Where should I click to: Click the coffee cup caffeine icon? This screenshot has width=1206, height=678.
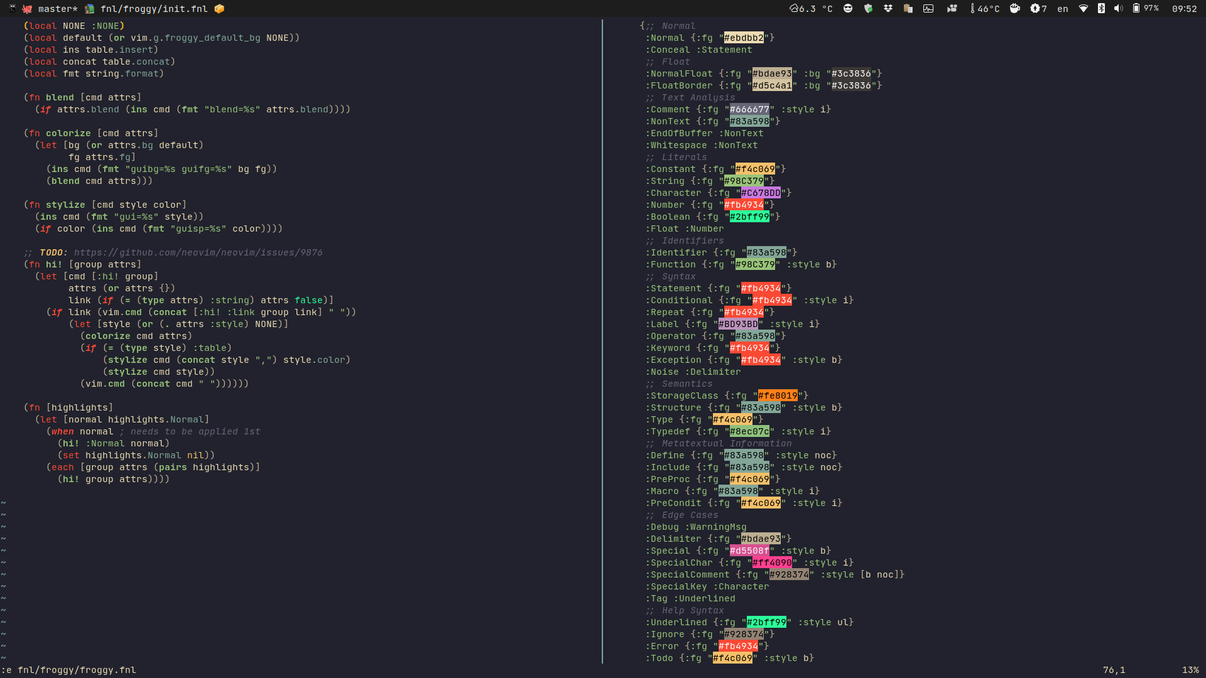tap(1014, 9)
